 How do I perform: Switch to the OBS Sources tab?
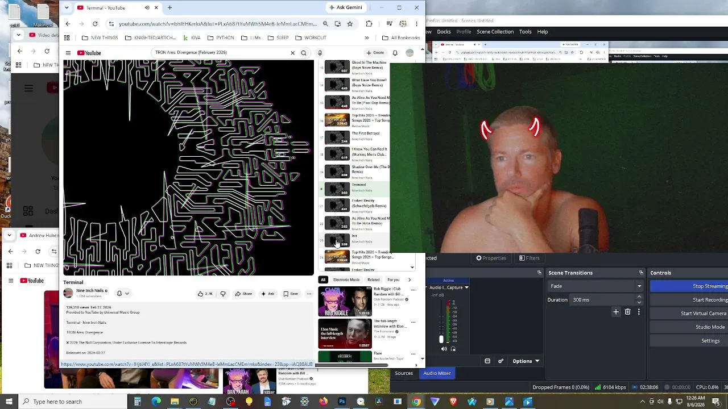[404, 373]
